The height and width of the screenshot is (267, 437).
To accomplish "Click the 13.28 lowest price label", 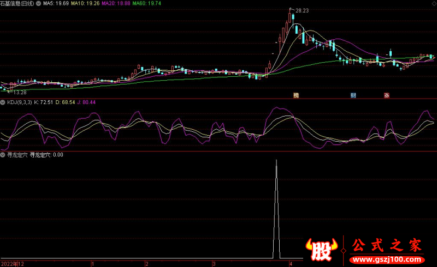I will 20,93.
